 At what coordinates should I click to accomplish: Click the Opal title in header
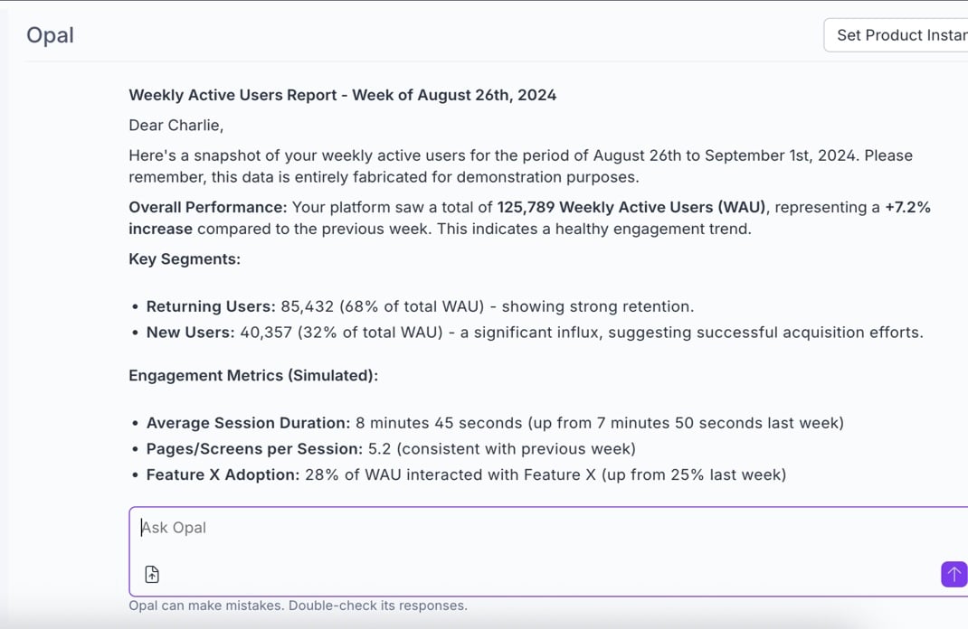pyautogui.click(x=50, y=35)
